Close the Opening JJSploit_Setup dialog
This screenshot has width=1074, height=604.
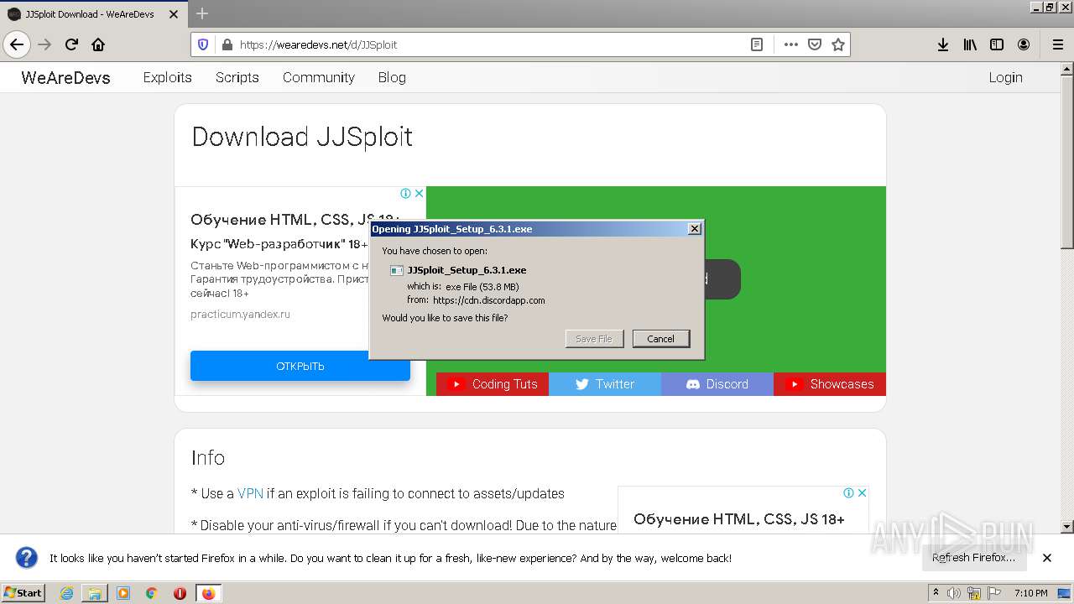click(694, 229)
